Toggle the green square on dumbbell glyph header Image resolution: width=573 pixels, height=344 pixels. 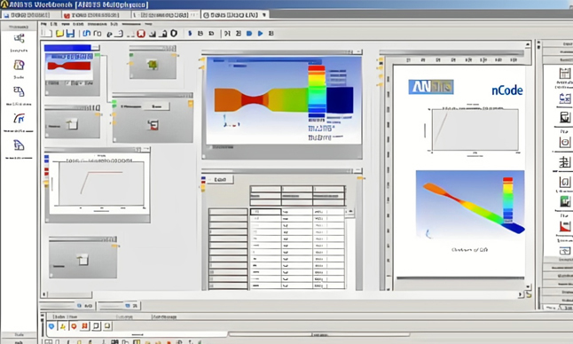click(98, 55)
